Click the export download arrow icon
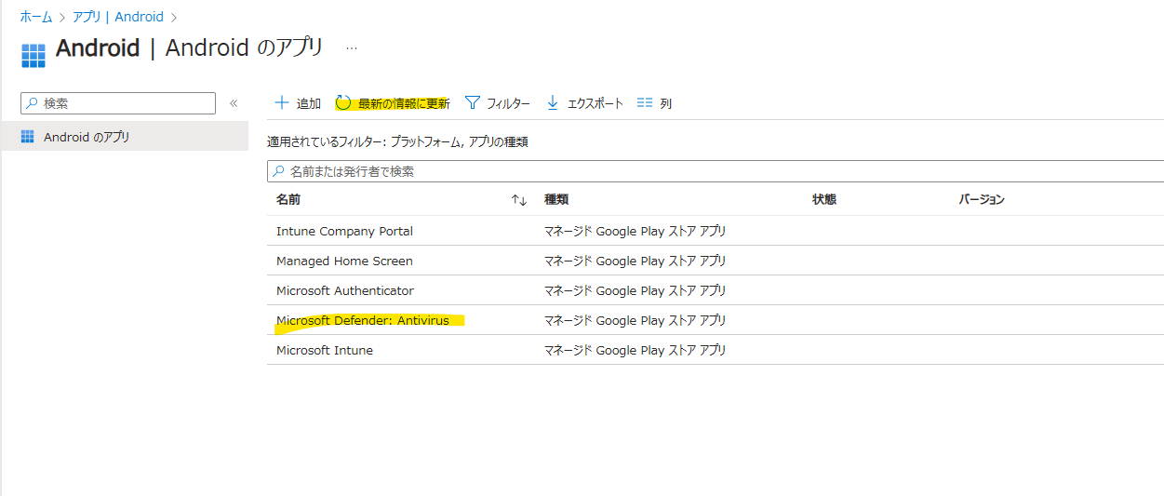The height and width of the screenshot is (496, 1164). [553, 103]
